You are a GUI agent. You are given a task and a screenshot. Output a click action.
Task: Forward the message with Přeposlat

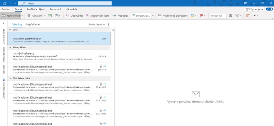(120, 16)
